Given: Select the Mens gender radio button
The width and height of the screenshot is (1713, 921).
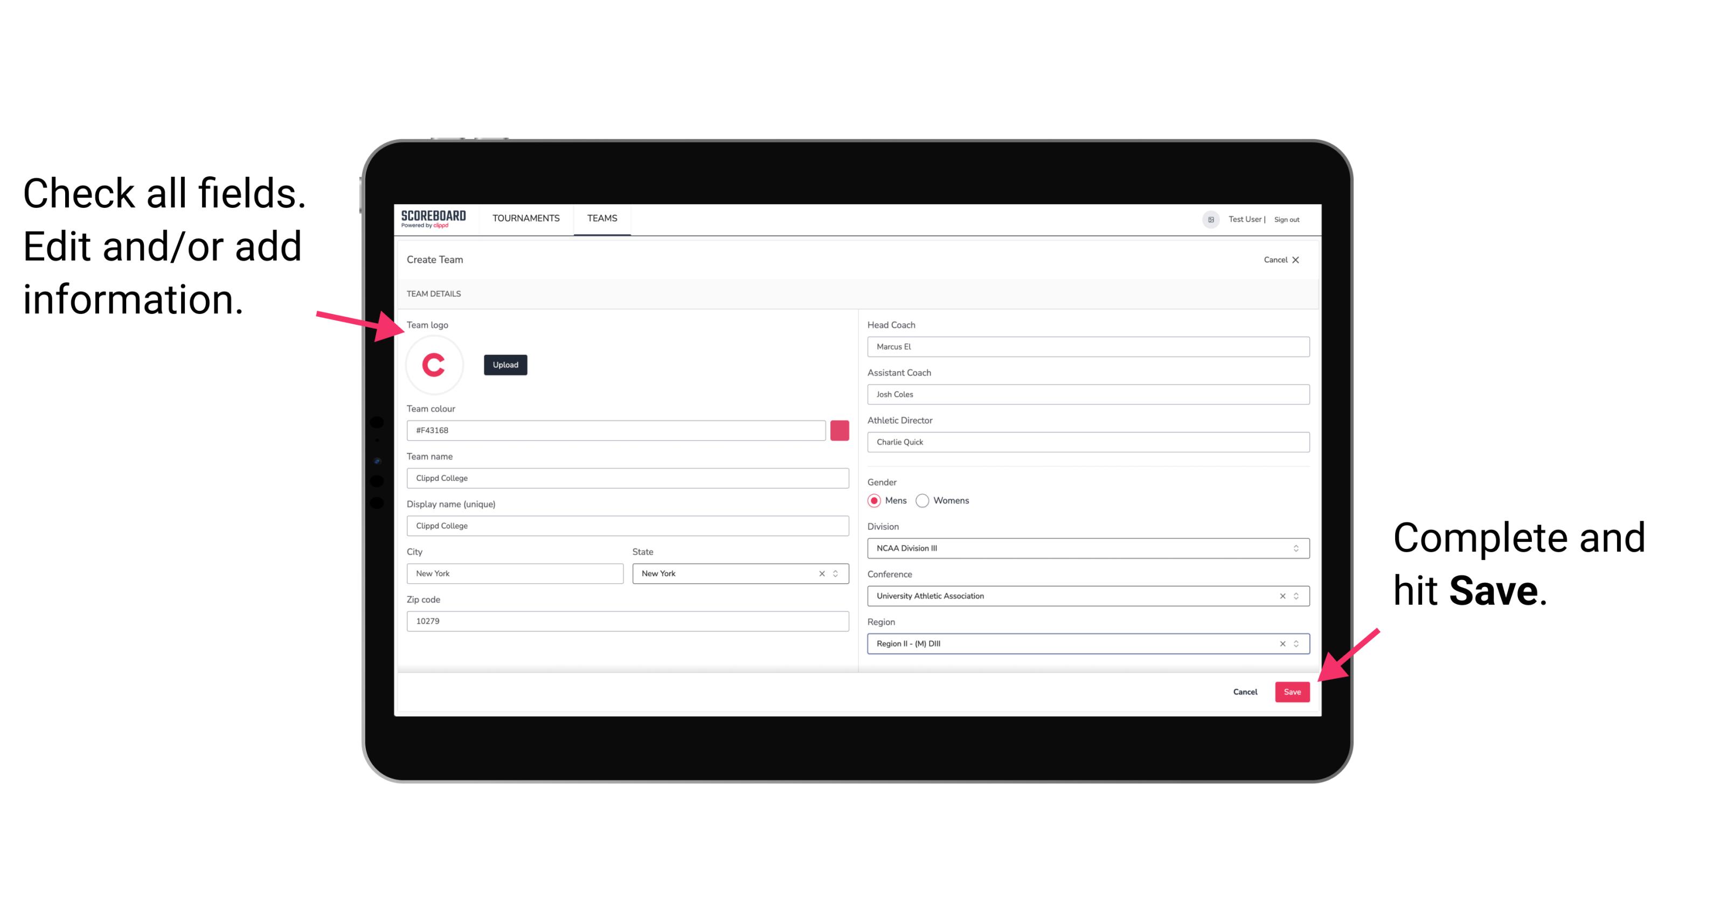Looking at the screenshot, I should coord(873,500).
